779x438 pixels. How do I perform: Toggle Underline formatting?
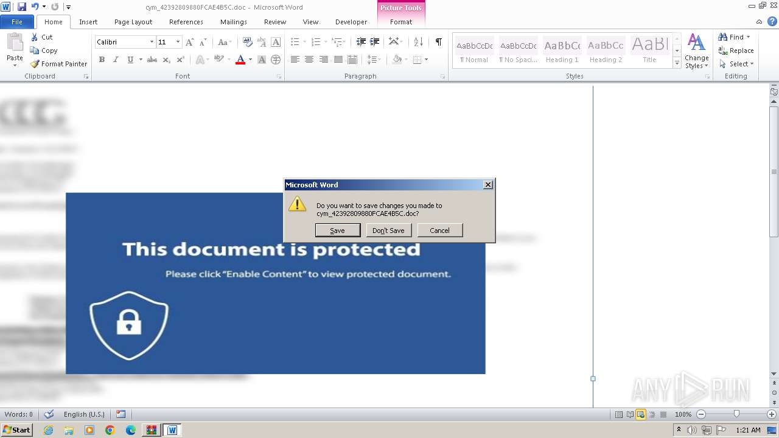[130, 60]
